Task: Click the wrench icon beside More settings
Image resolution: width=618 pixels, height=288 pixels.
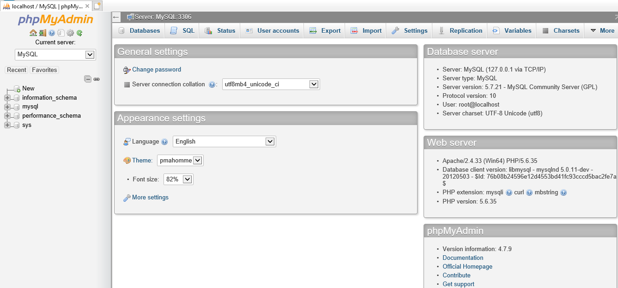Action: pos(127,198)
